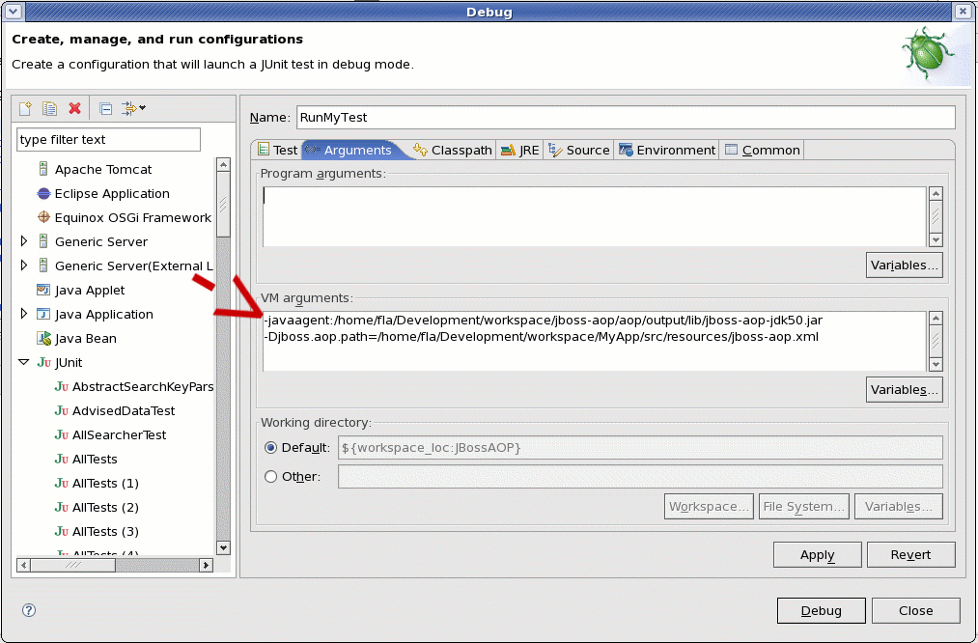Expand the Generic Server(External L node
This screenshot has height=643, width=978.
(24, 266)
